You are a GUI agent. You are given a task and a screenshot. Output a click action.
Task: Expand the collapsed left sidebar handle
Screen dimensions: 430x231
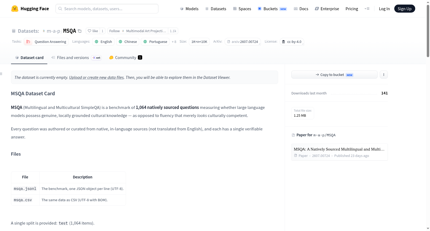[1, 74]
